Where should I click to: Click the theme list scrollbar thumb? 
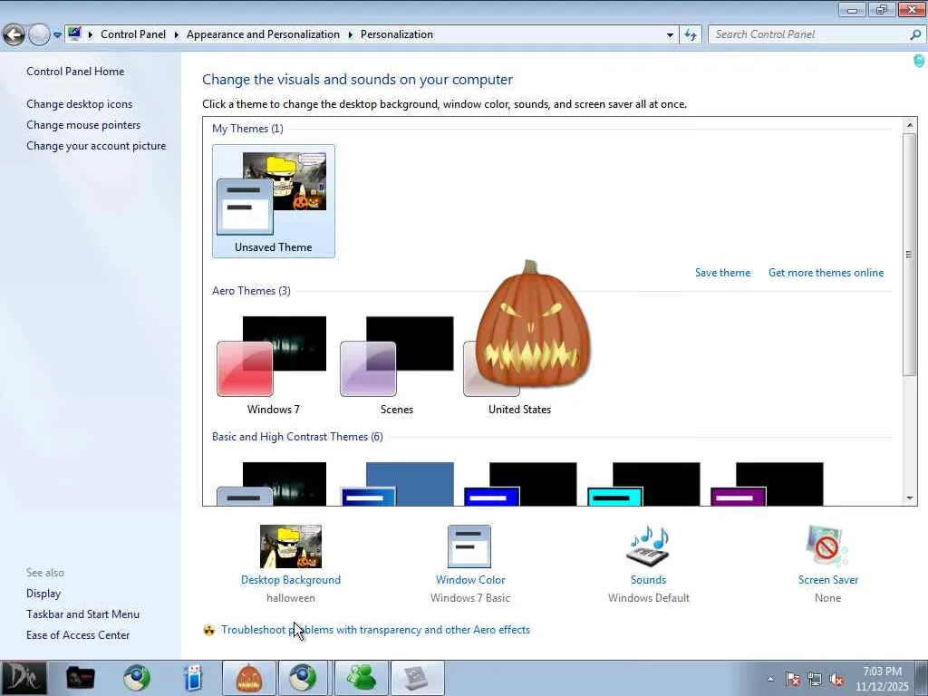coord(910,254)
